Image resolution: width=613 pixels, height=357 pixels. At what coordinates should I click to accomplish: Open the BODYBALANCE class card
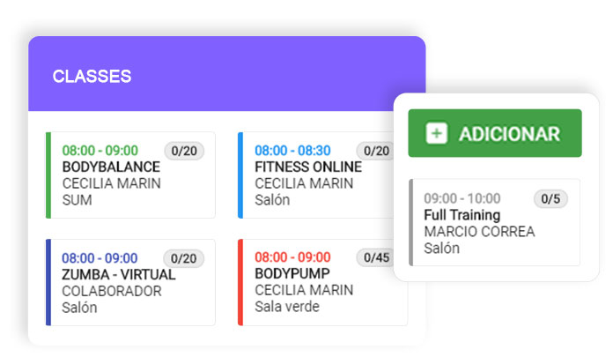coord(130,175)
